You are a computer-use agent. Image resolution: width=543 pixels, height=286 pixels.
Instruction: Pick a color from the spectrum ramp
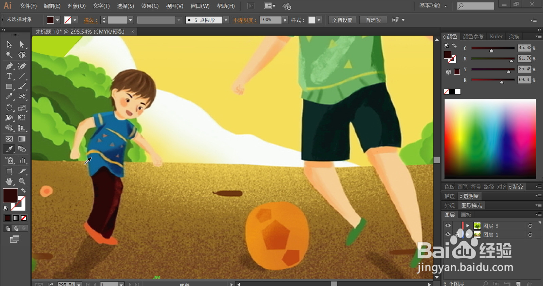coord(490,139)
